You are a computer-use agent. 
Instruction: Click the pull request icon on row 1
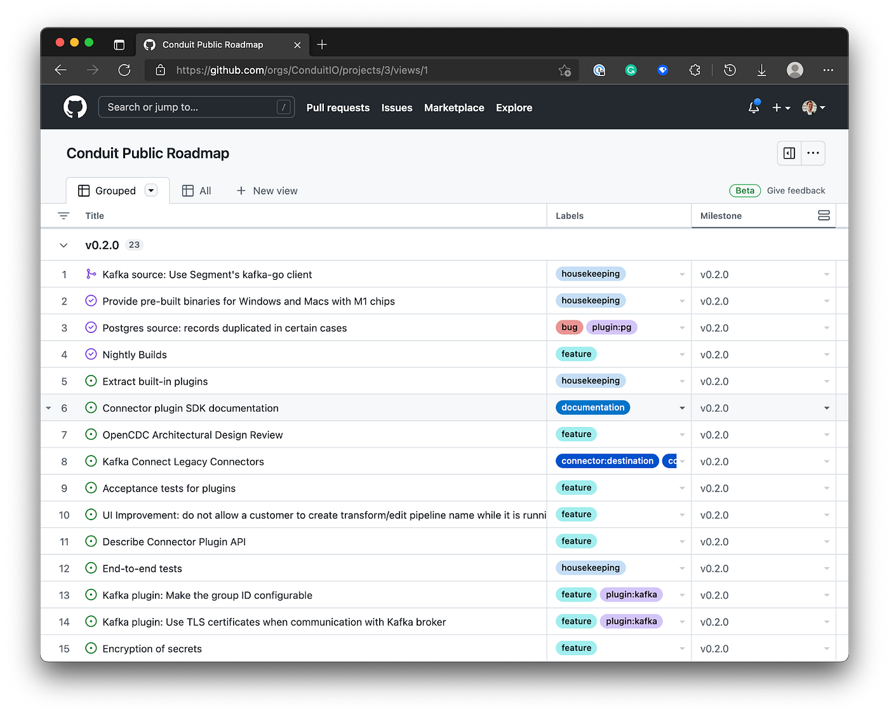coord(91,274)
